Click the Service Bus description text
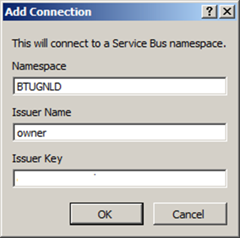Viewport: 240px width, 238px height. [119, 43]
